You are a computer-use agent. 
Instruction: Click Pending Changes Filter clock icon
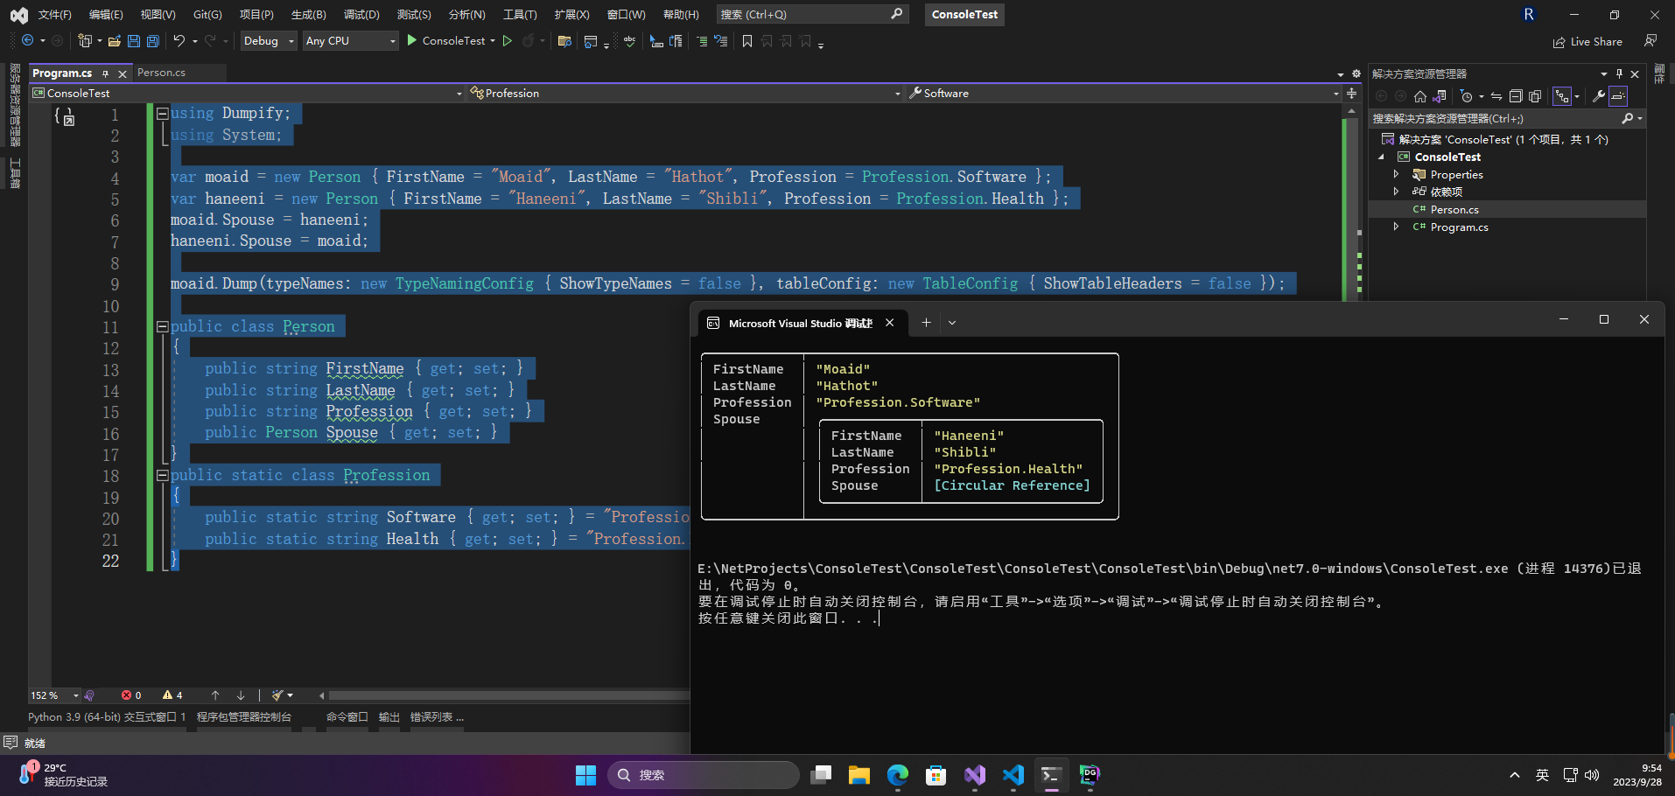click(1467, 96)
